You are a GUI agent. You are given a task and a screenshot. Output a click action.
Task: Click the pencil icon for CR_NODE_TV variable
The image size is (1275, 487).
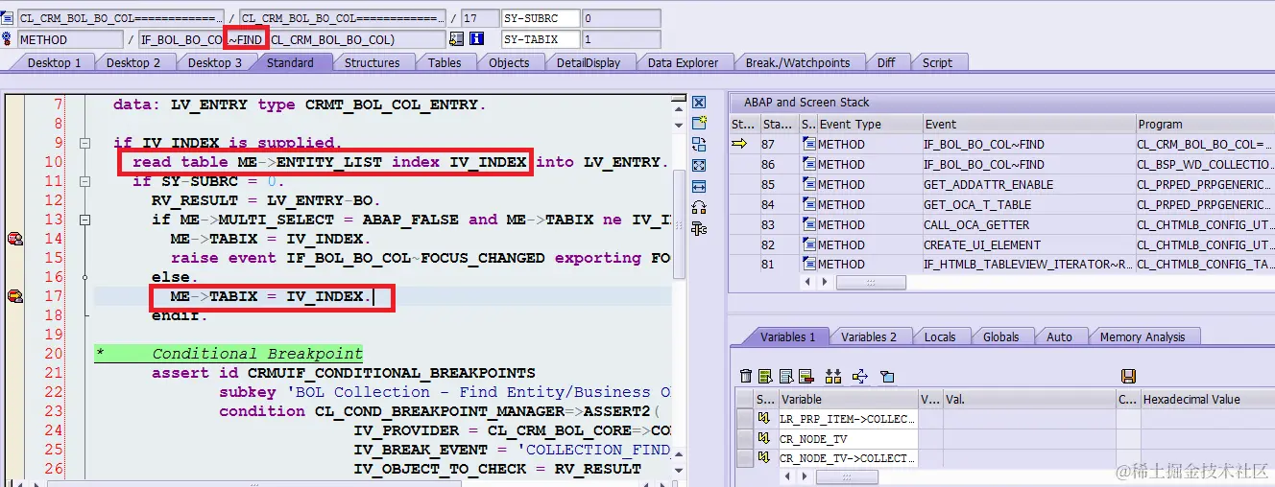pos(764,438)
